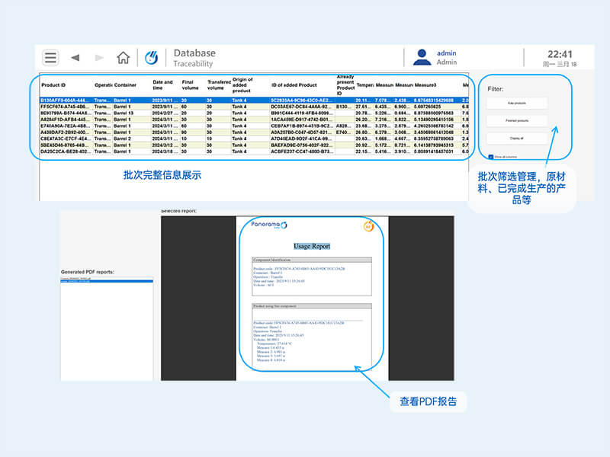Filter by Finished products

pyautogui.click(x=517, y=120)
